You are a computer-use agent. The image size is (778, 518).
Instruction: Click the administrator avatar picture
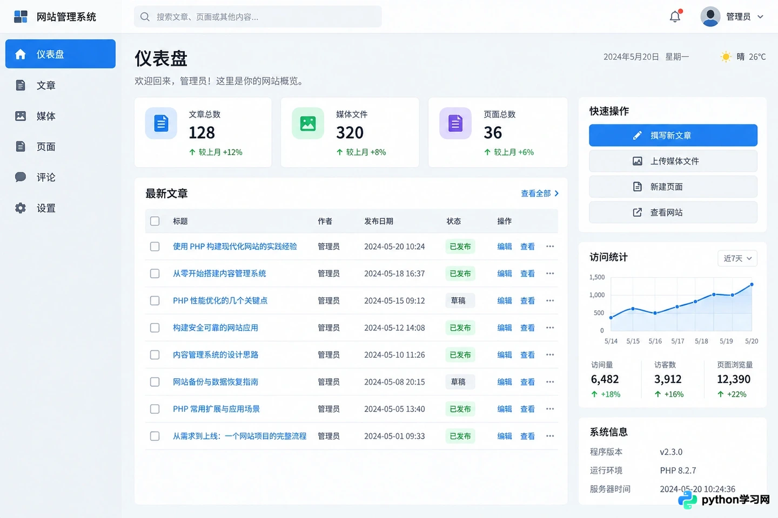(710, 17)
